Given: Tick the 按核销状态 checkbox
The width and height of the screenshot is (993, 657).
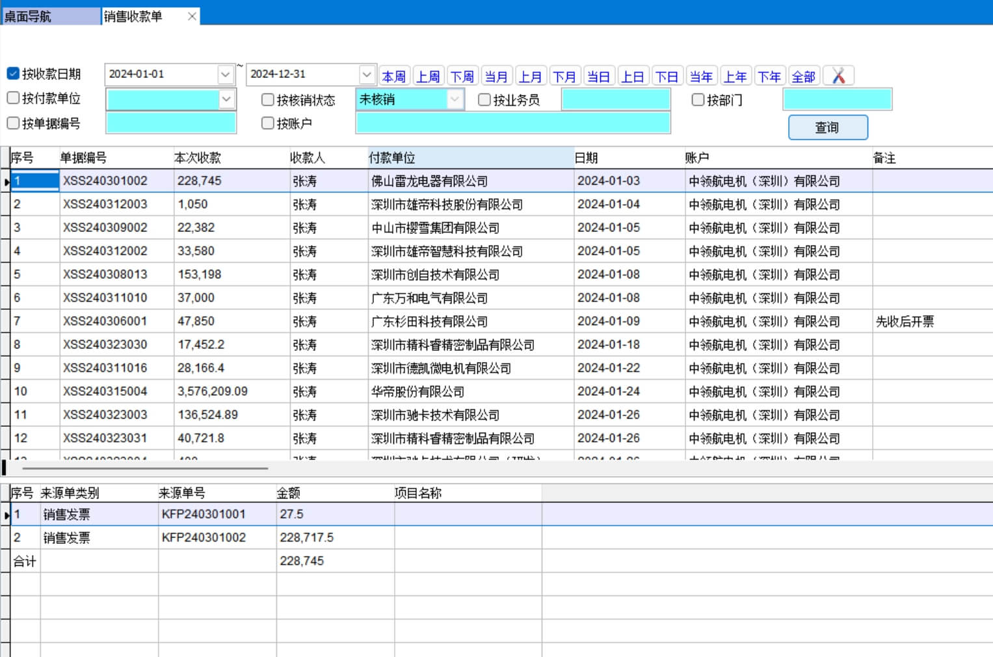Looking at the screenshot, I should tap(267, 99).
